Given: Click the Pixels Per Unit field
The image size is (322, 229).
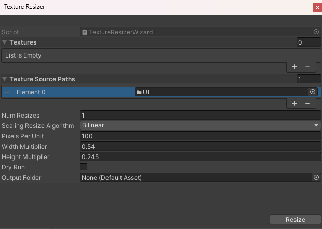Looking at the screenshot, I should [x=200, y=136].
